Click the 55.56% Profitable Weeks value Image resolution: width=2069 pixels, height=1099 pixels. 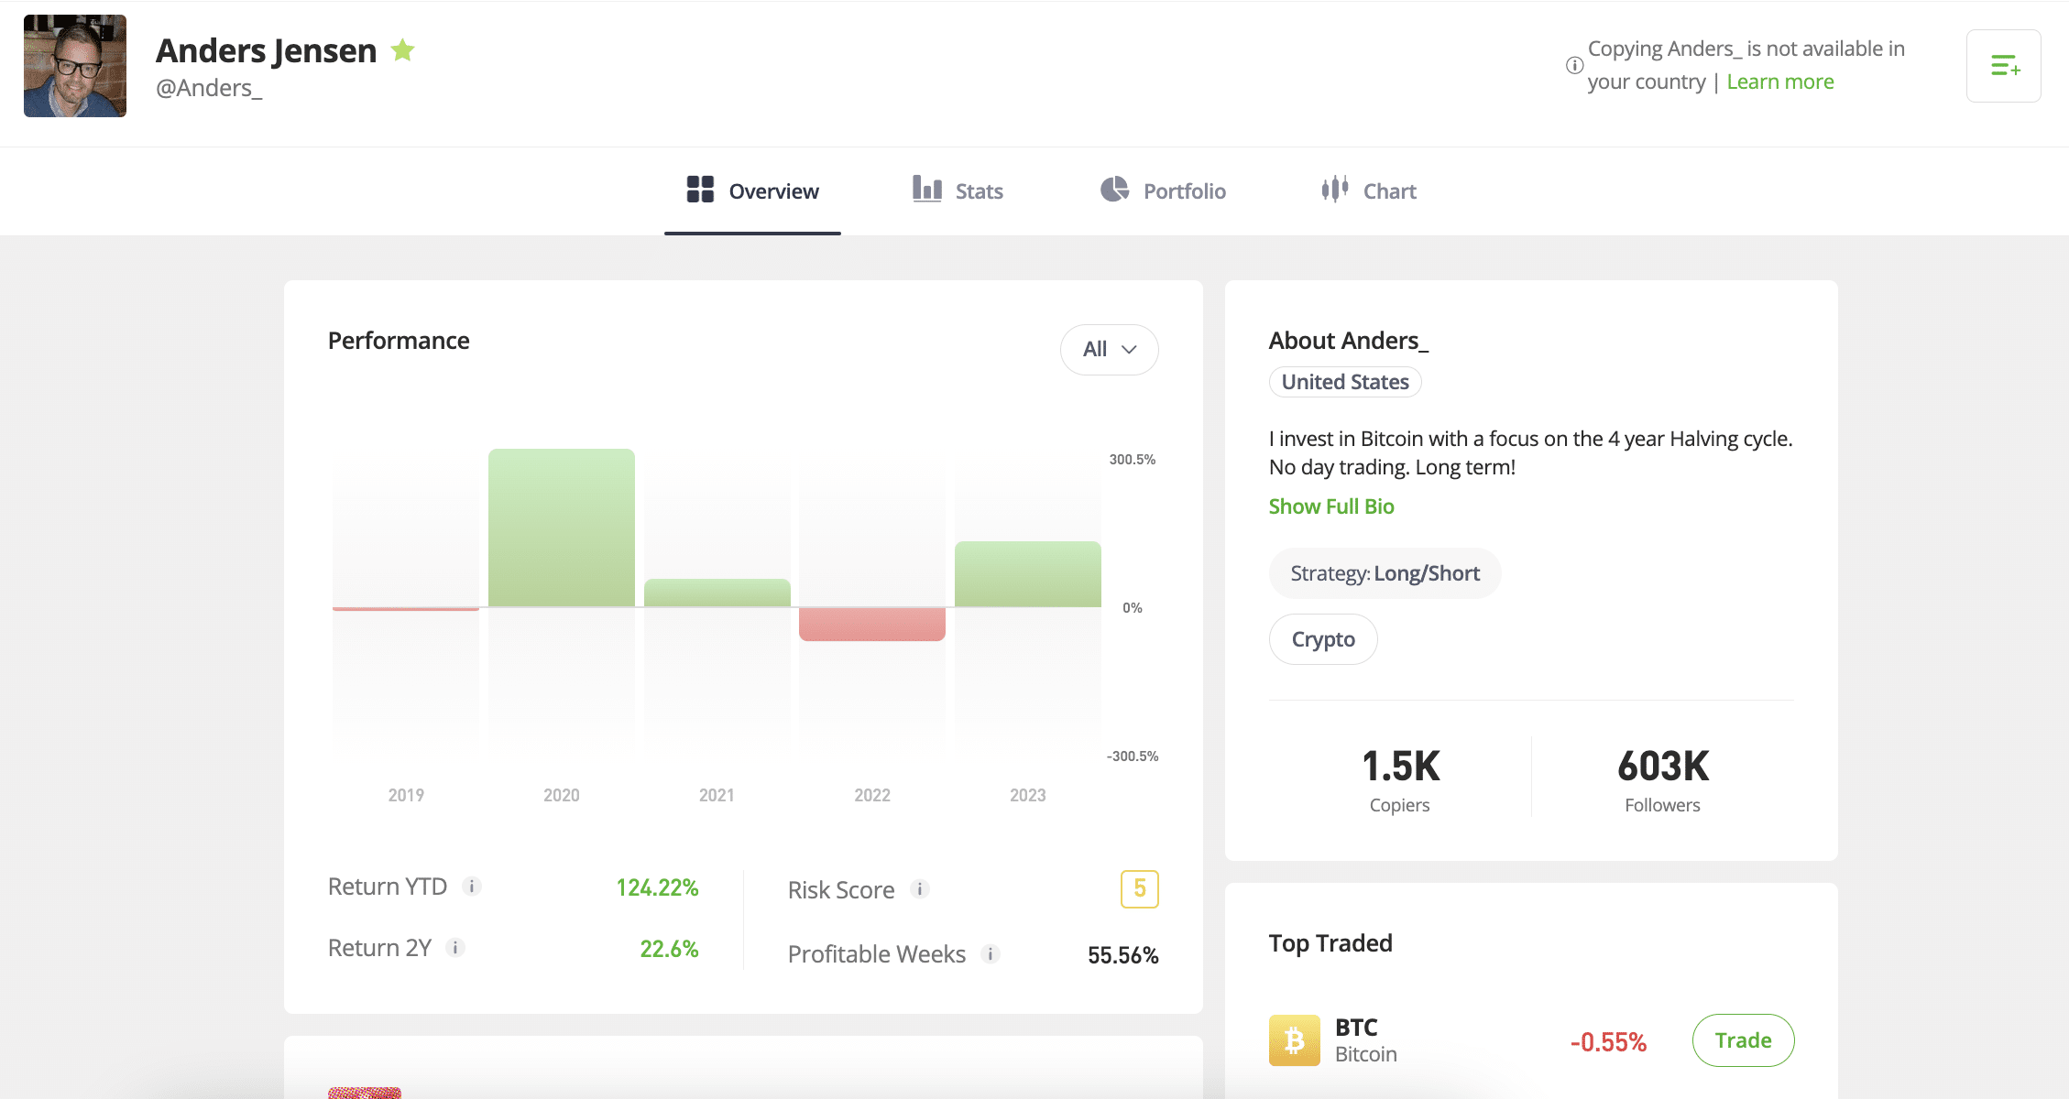[x=1122, y=955]
